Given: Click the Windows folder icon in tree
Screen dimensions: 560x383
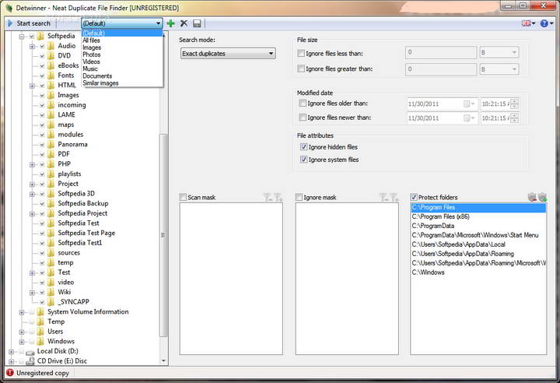Looking at the screenshot, I should point(41,342).
